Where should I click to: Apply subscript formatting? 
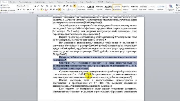pyautogui.click(x=31, y=10)
